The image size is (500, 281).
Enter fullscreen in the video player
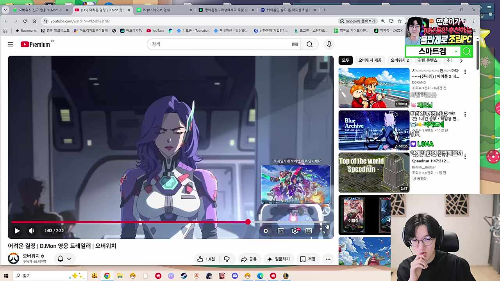click(x=322, y=231)
